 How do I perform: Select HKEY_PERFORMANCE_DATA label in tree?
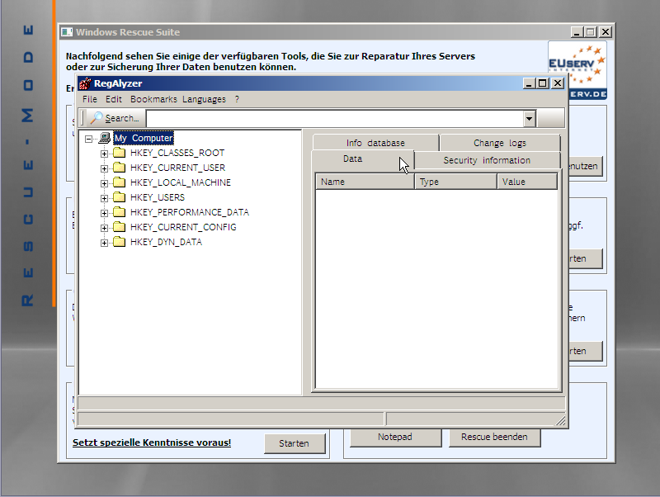[190, 212]
